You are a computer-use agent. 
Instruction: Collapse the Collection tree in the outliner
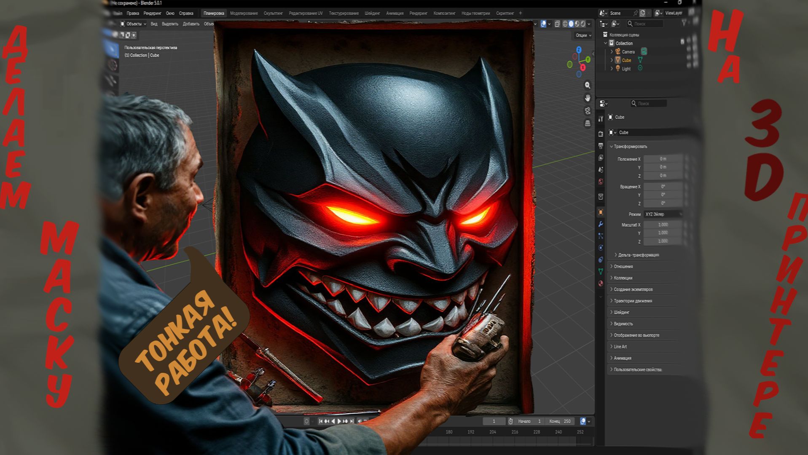click(x=606, y=43)
